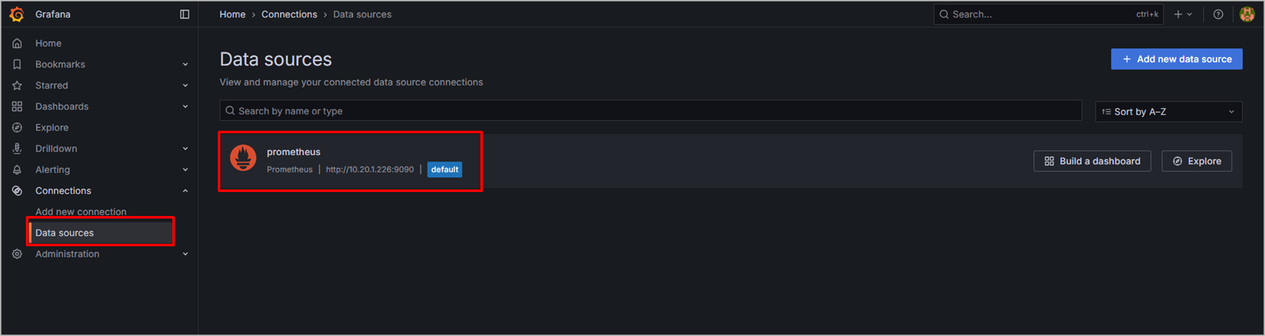Click Build a dashboard button

tap(1092, 161)
